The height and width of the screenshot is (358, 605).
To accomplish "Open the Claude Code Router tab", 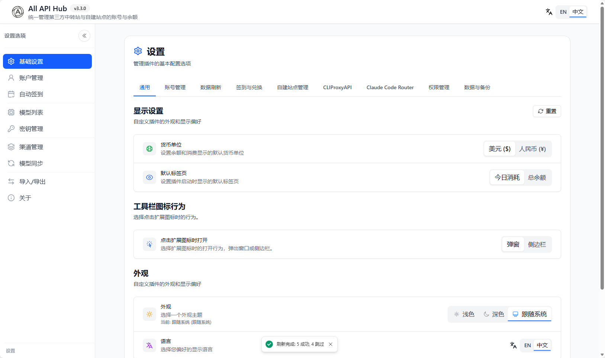I will coord(390,87).
